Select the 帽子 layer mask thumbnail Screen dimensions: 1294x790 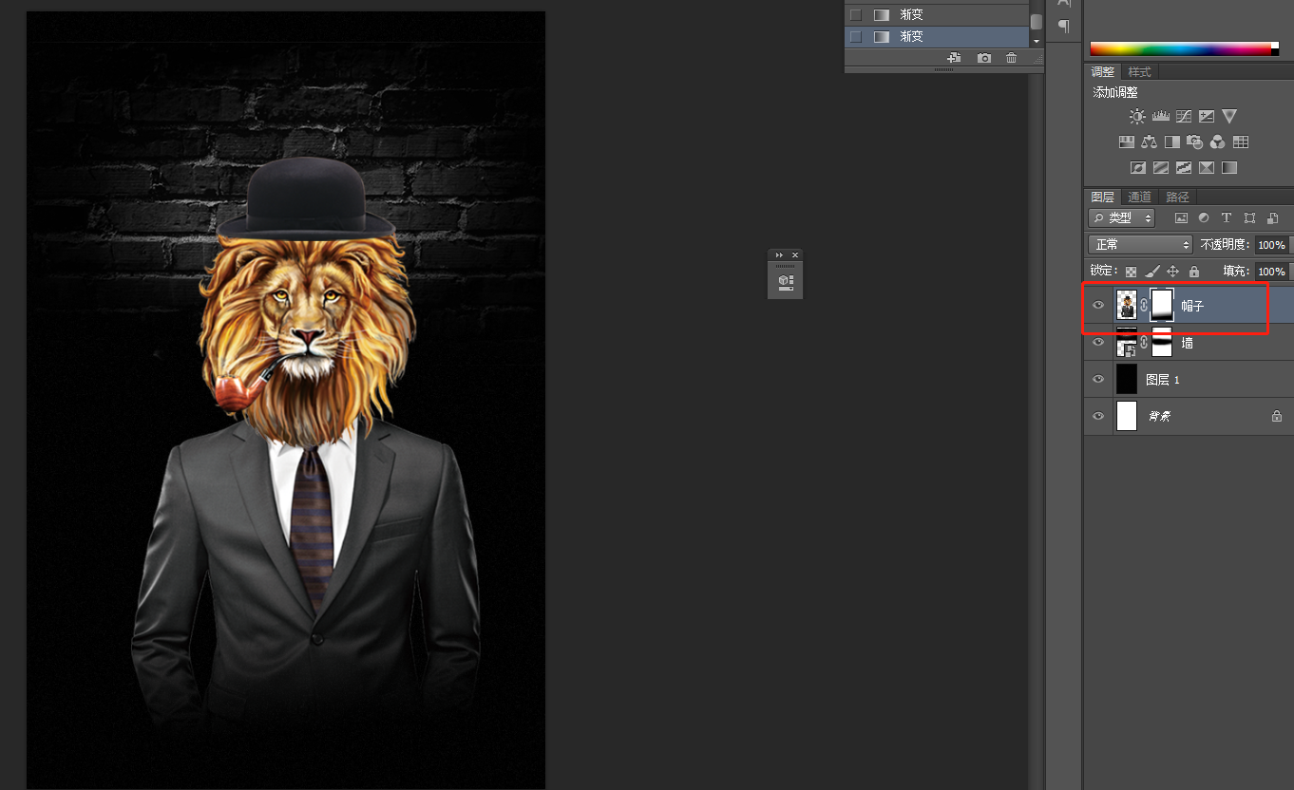1162,305
